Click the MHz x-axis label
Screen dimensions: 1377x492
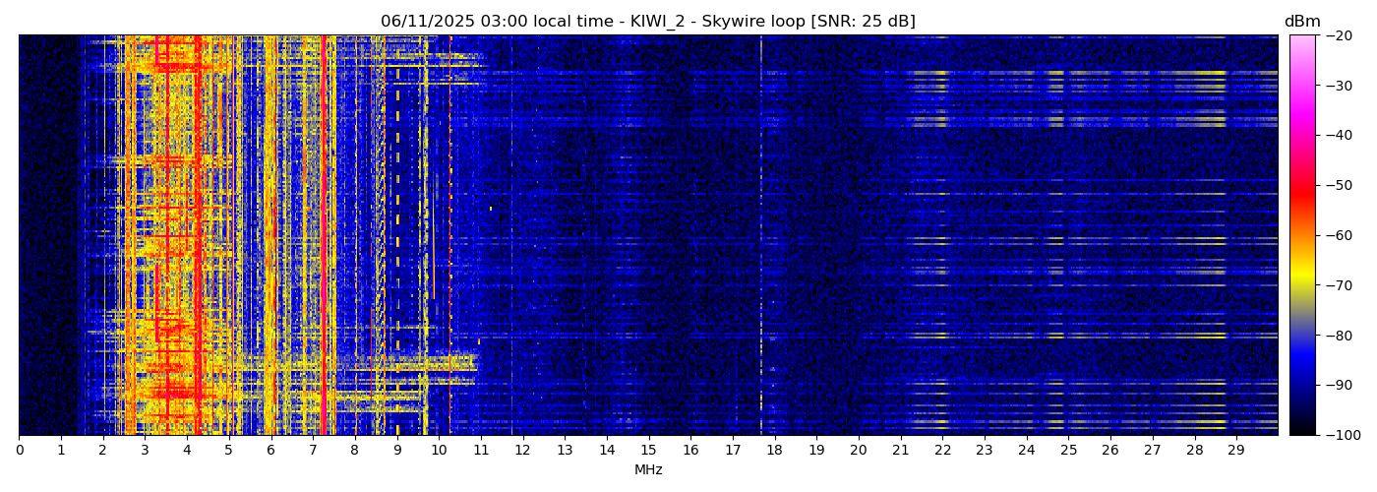(648, 470)
